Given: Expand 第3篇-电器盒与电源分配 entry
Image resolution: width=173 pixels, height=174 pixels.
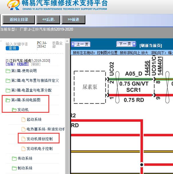Looking at the screenshot, I should [31, 90].
